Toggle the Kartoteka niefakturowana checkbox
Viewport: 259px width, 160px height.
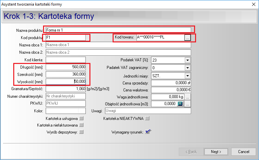[81, 125]
